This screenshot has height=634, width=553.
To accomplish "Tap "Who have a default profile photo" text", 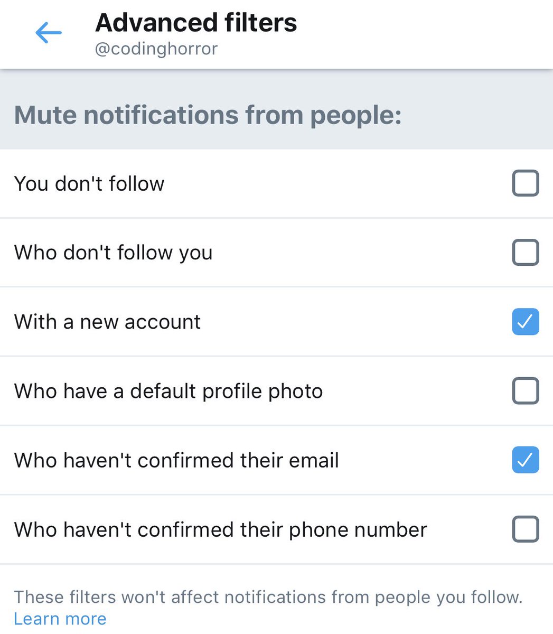I will point(168,391).
